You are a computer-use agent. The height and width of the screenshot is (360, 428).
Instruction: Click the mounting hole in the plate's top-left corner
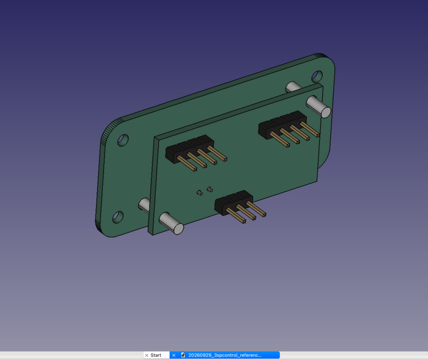pos(123,140)
